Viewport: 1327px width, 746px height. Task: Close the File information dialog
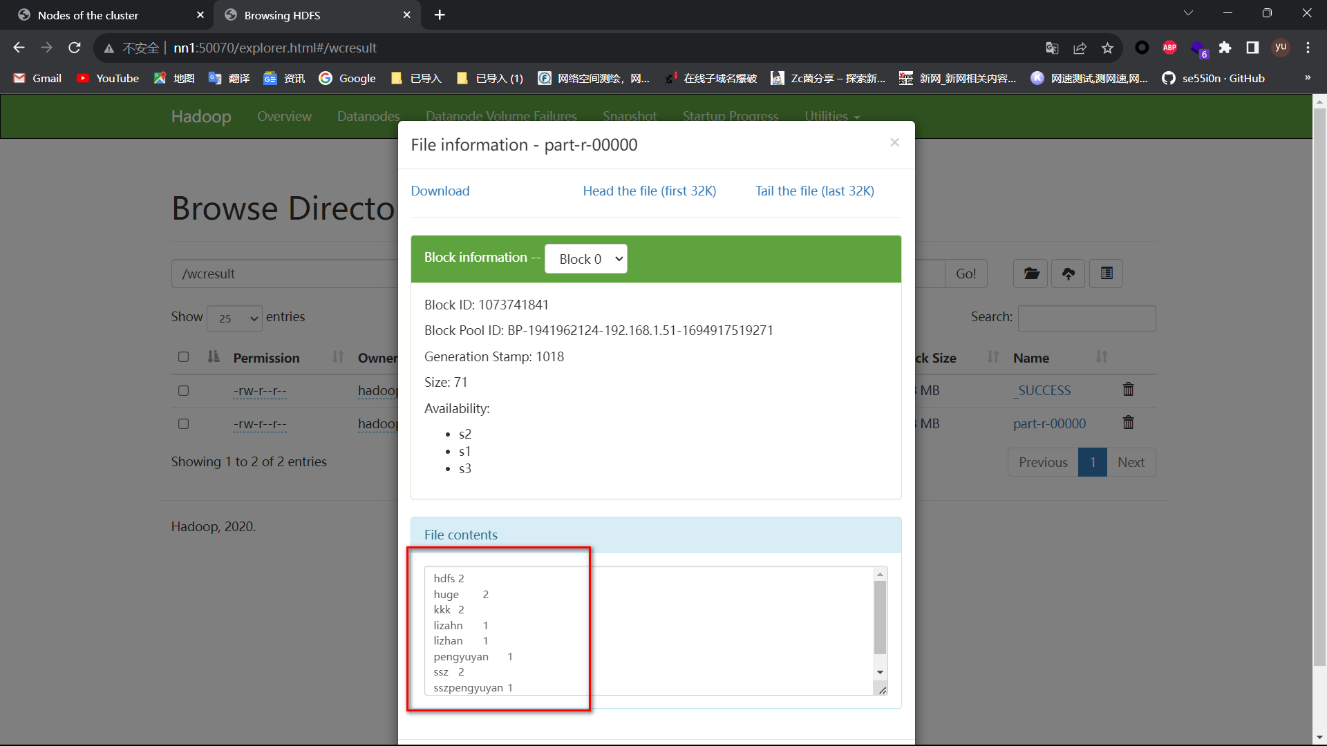click(894, 142)
